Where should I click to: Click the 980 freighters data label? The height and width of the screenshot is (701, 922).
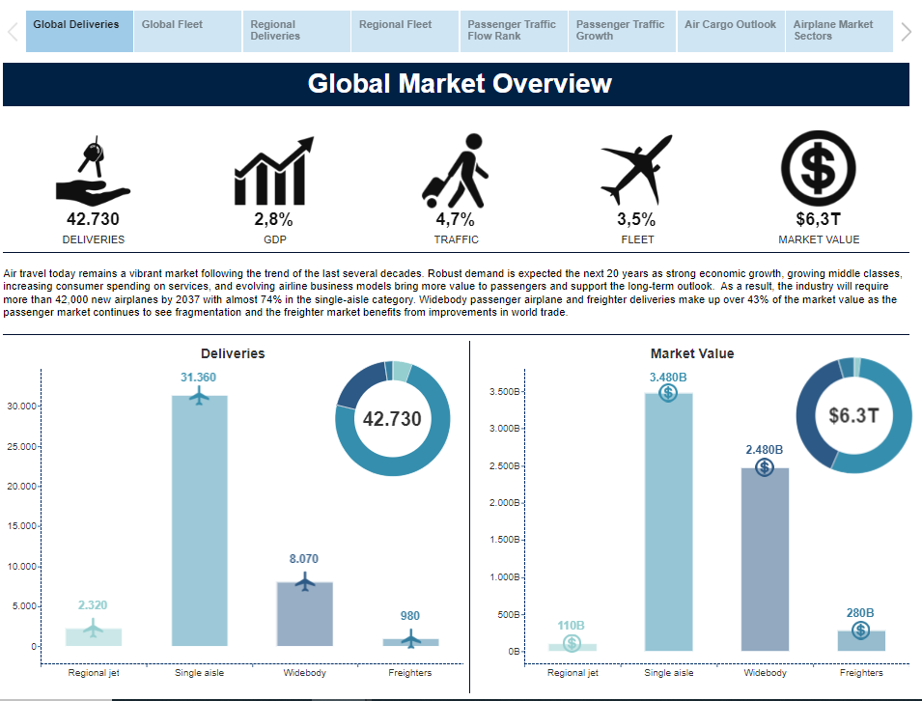(410, 616)
